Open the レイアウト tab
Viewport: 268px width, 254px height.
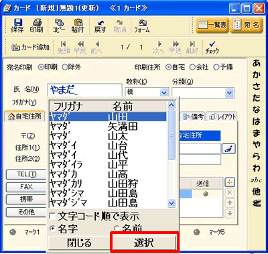point(222,117)
